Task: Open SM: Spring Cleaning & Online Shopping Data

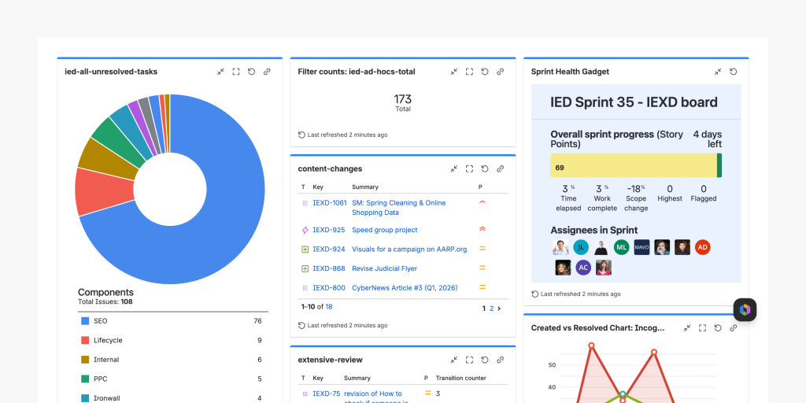Action: coord(399,208)
